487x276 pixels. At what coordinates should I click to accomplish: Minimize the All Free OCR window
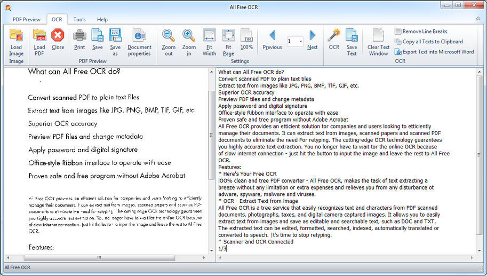446,5
